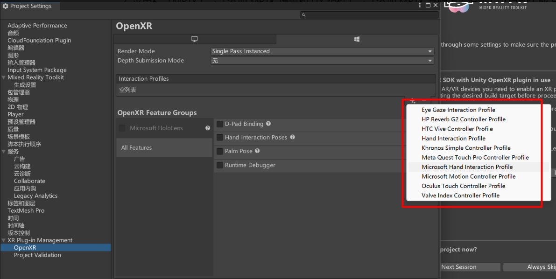
Task: Open 预设管理器 settings
Action: coord(21,122)
